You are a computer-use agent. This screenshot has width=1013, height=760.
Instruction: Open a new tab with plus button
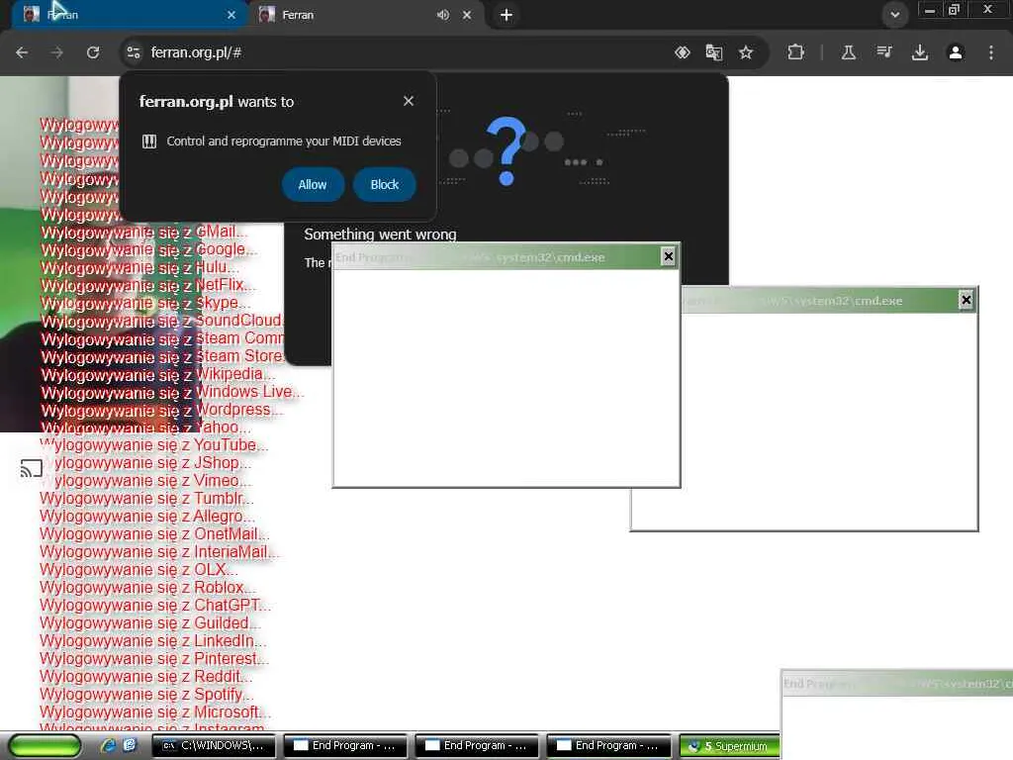506,15
